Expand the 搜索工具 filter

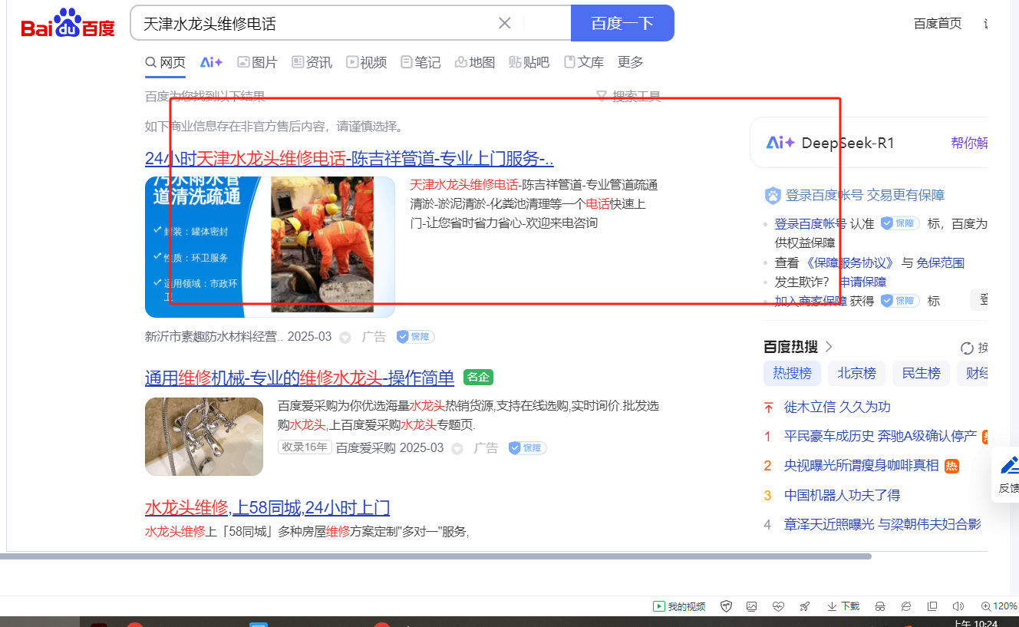(628, 97)
